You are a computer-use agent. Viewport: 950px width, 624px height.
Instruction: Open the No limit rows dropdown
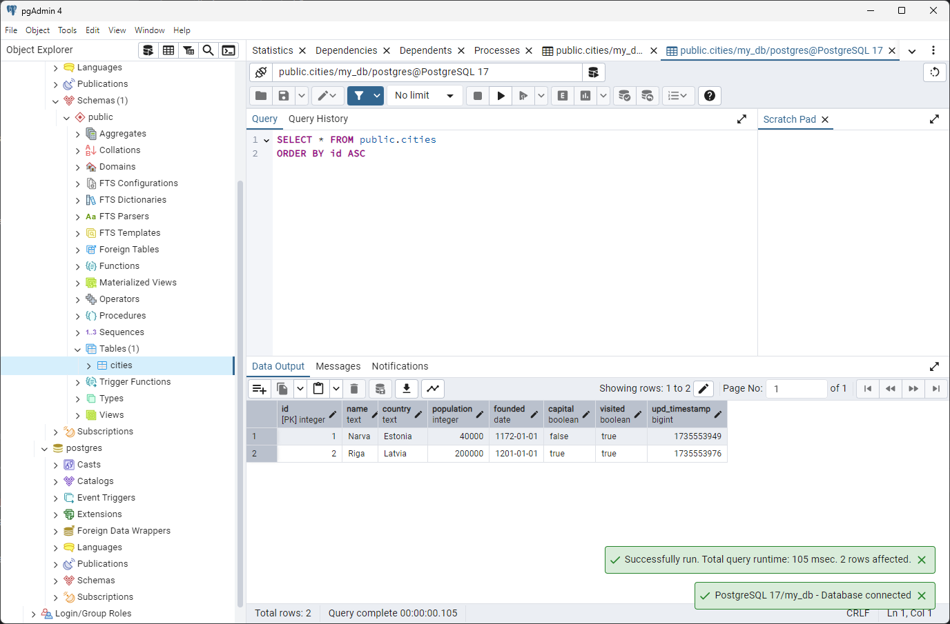click(425, 96)
